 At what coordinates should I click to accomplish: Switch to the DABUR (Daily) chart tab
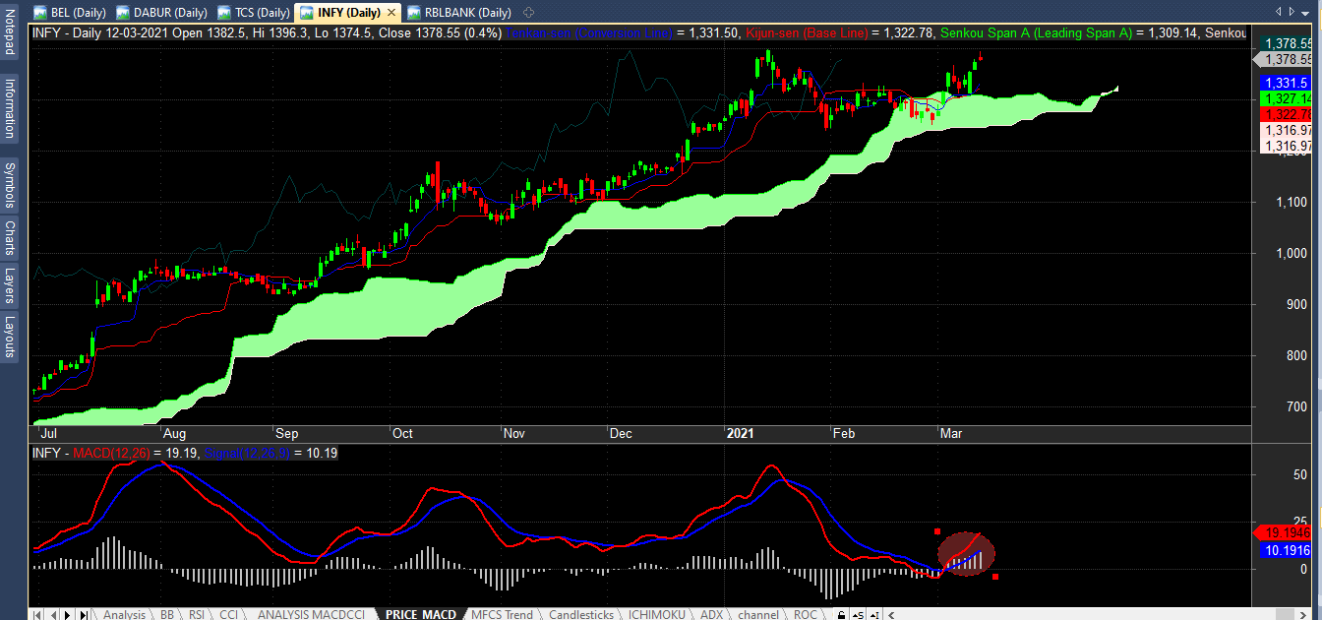click(160, 12)
